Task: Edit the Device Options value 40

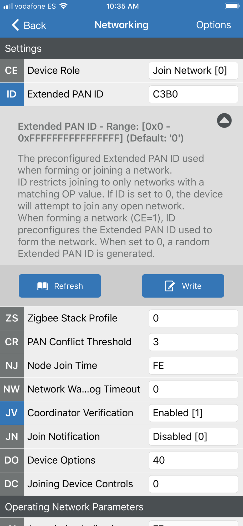Action: pos(193,460)
